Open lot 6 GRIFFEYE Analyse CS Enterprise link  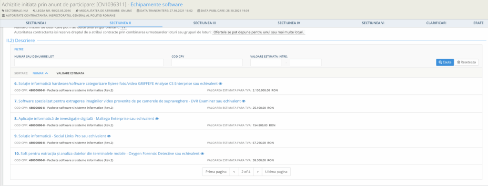coord(116,83)
